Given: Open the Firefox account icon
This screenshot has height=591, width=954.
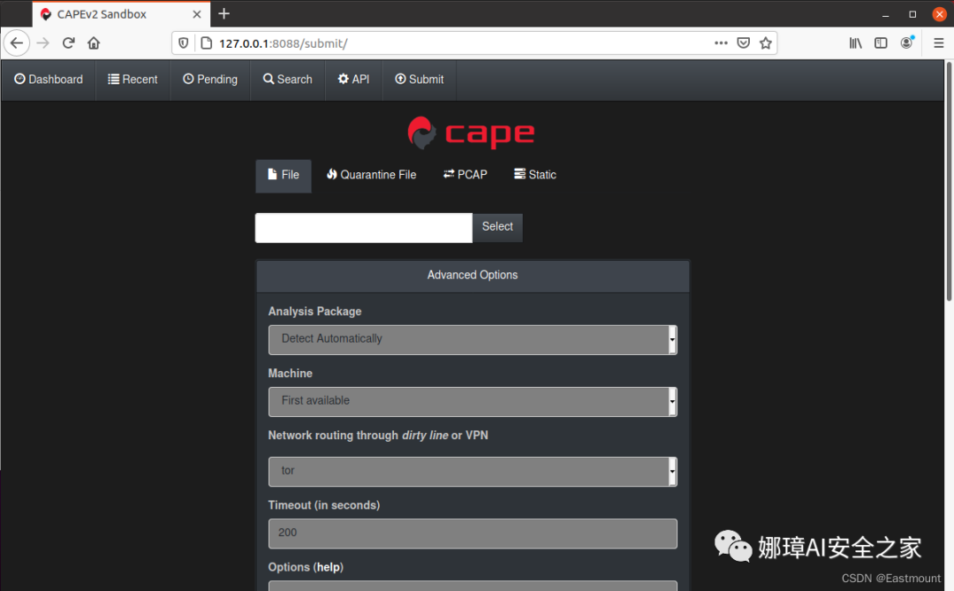Looking at the screenshot, I should click(906, 42).
